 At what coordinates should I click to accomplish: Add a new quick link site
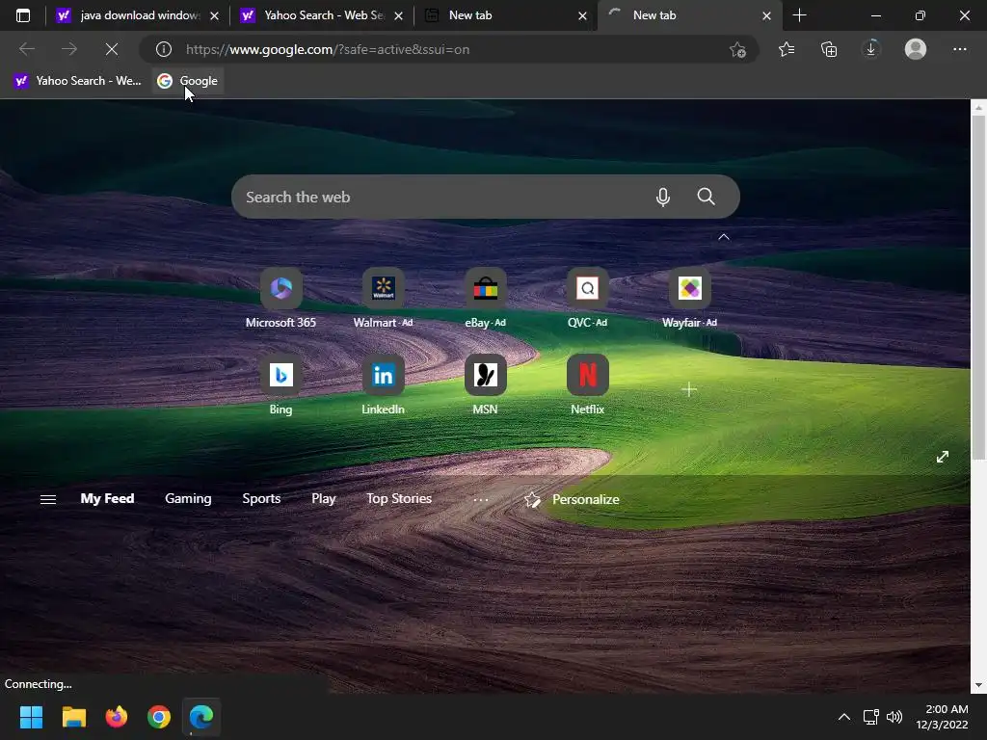689,390
